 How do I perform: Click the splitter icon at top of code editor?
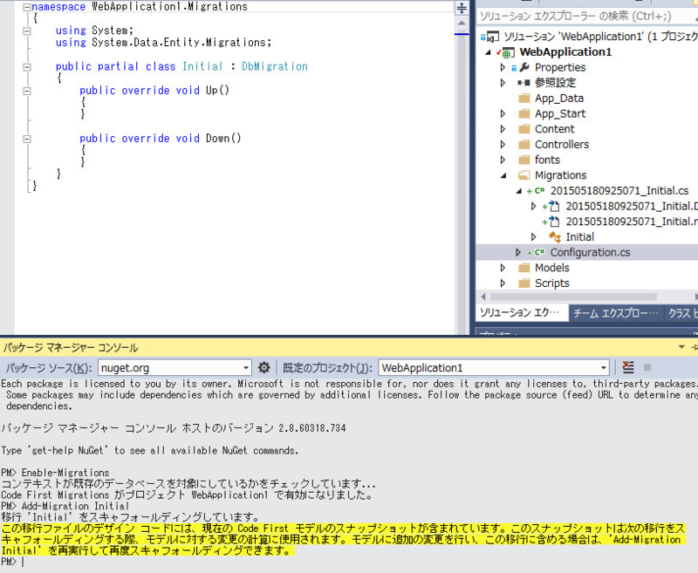pyautogui.click(x=462, y=10)
